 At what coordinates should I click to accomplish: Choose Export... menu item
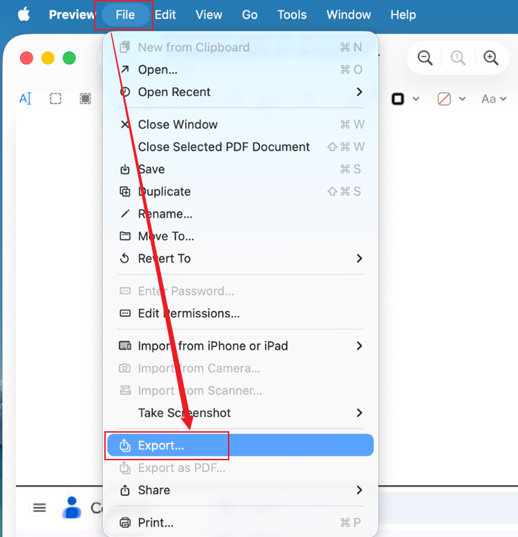pos(240,445)
